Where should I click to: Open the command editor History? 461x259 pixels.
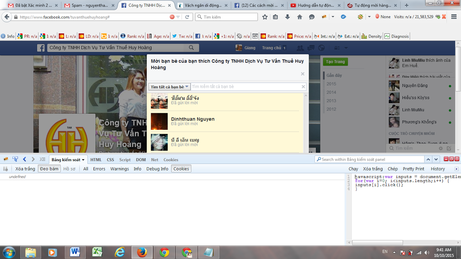point(438,169)
